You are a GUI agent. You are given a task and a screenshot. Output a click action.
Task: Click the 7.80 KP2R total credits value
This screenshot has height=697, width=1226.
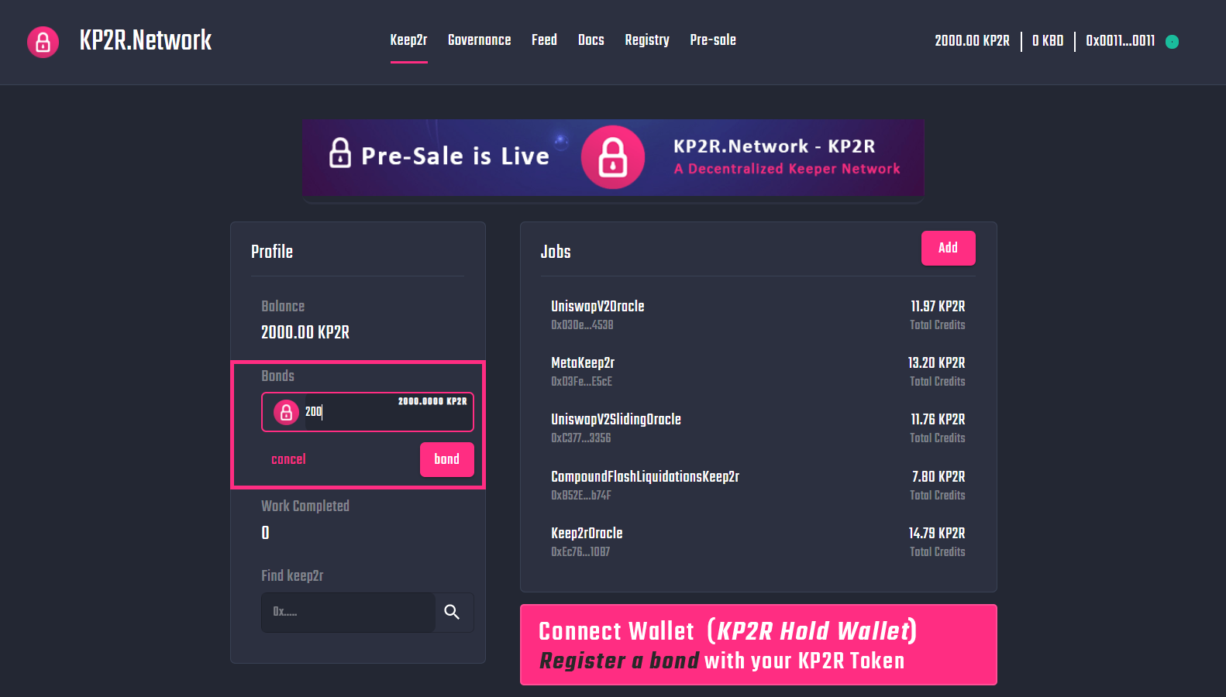tap(938, 477)
